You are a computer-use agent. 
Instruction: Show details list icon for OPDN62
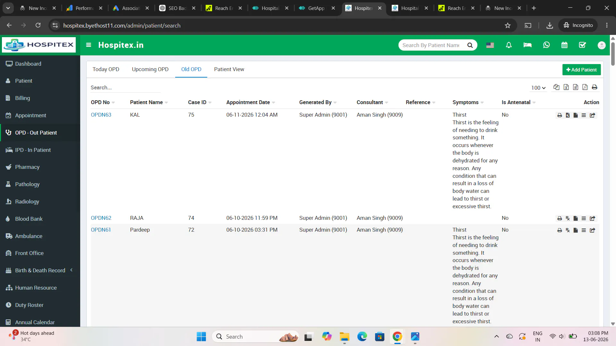coord(584,218)
